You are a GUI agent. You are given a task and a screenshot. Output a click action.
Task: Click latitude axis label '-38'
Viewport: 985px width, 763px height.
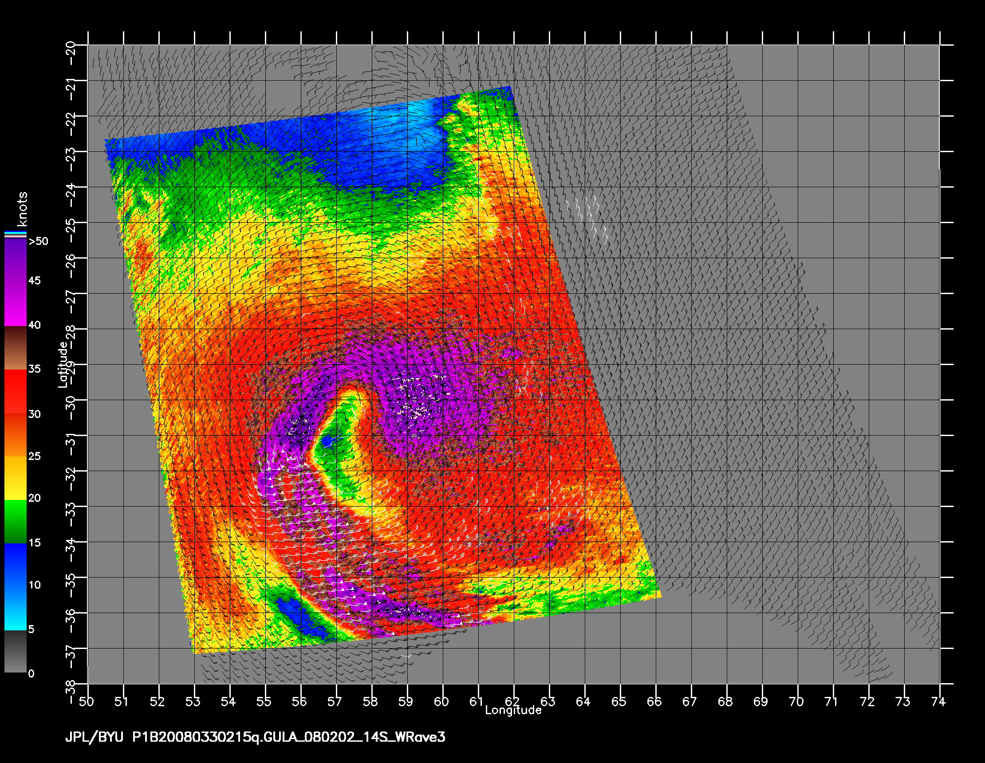coord(71,691)
